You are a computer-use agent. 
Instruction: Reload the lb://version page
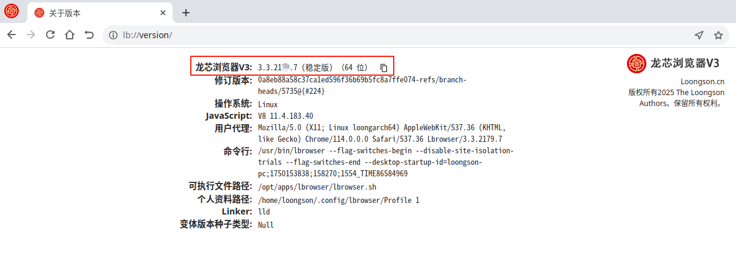50,35
